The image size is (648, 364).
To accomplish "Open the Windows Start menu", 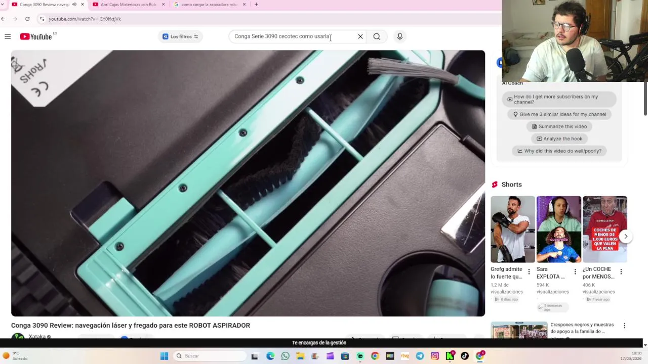I will [164, 356].
